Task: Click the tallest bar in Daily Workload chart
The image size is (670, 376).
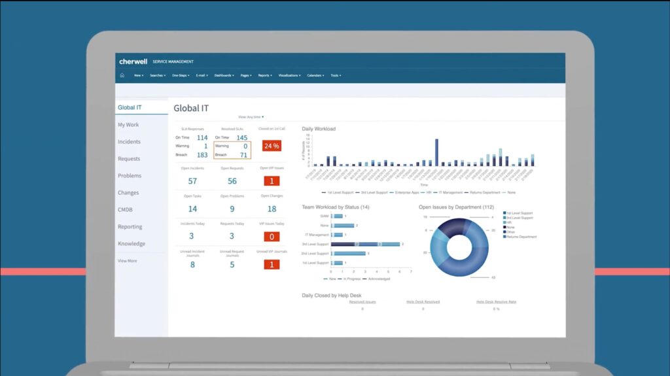Action: pyautogui.click(x=437, y=151)
